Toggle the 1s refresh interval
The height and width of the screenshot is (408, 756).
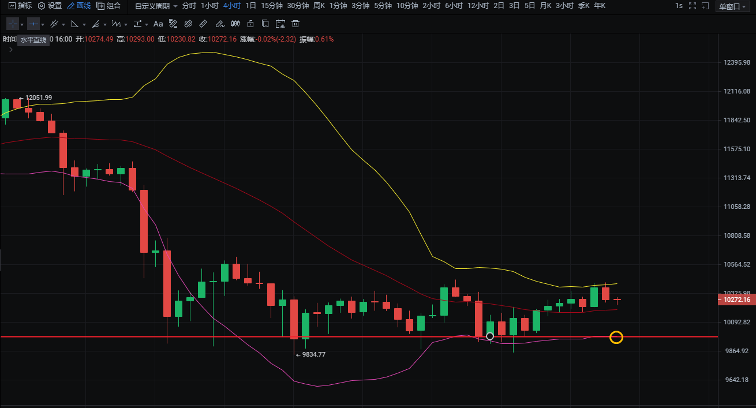point(679,6)
